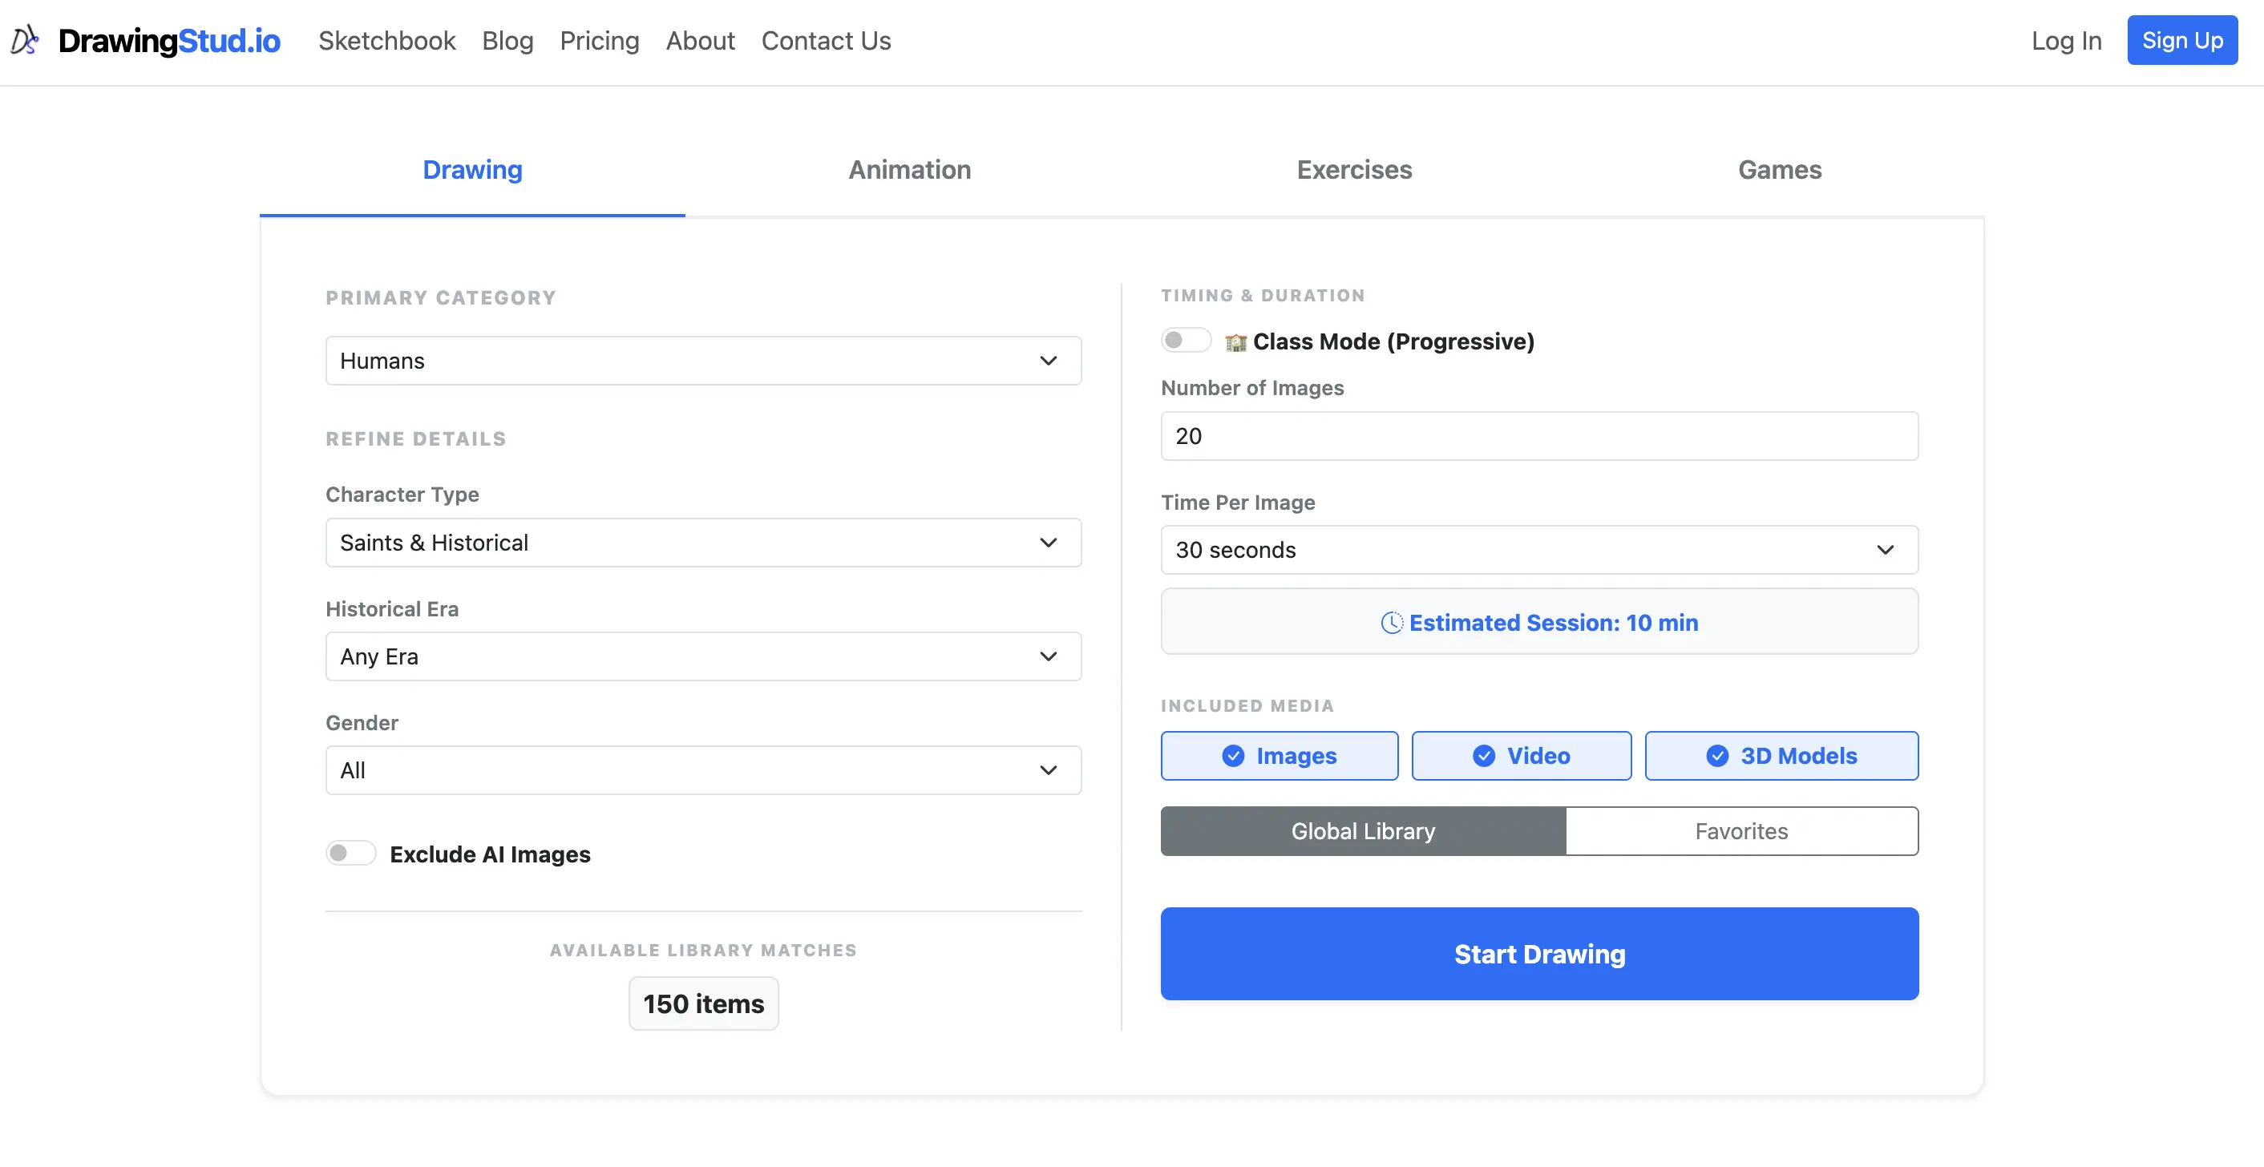This screenshot has height=1167, width=2264.
Task: Click the clock icon beside Estimated Session
Action: 1391,622
